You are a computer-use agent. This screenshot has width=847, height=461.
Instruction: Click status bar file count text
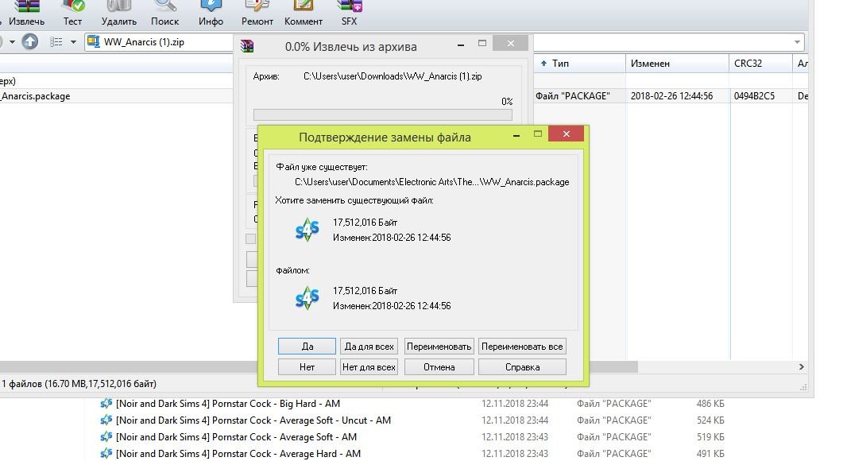79,384
